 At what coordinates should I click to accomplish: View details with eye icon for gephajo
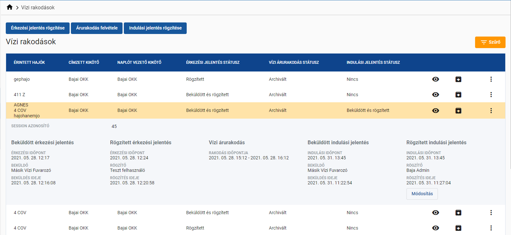coord(436,79)
